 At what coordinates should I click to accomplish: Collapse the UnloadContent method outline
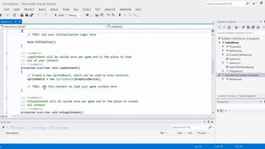7,113
